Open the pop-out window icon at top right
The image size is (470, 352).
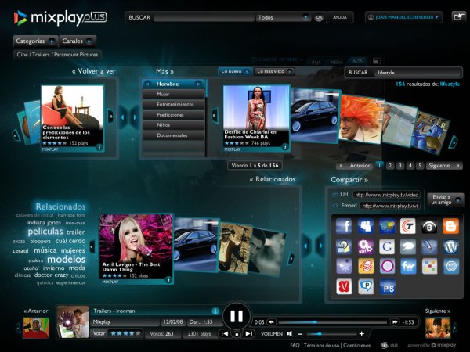(x=458, y=16)
